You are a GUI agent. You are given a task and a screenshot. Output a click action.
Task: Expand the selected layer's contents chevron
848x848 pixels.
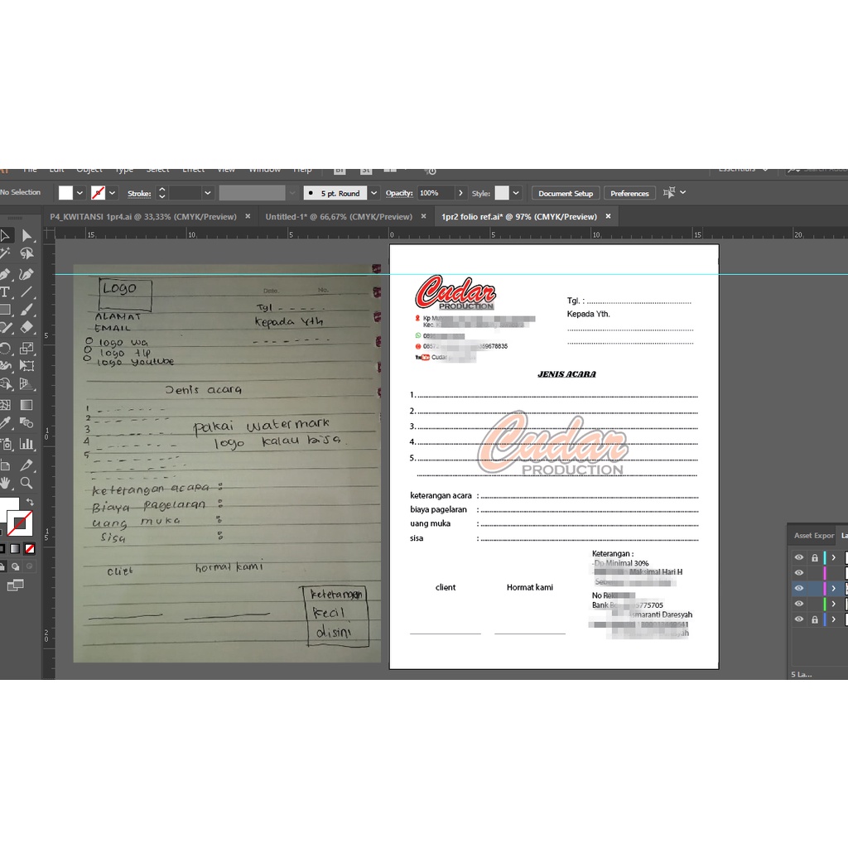point(834,588)
